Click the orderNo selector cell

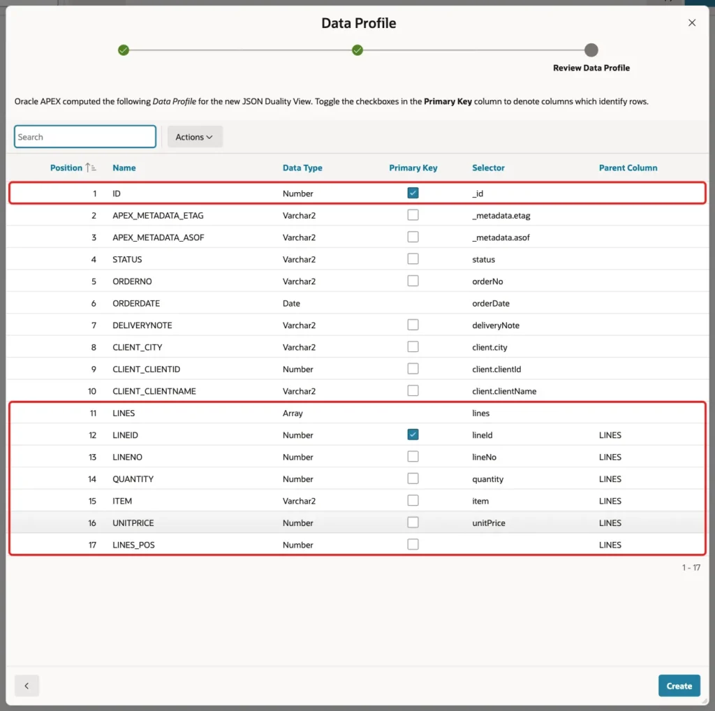point(487,281)
